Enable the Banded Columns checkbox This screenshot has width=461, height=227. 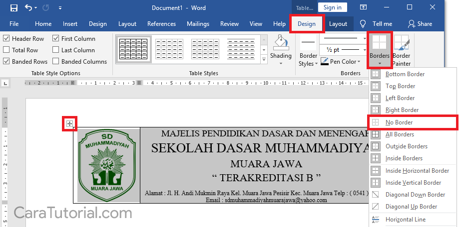(x=55, y=61)
